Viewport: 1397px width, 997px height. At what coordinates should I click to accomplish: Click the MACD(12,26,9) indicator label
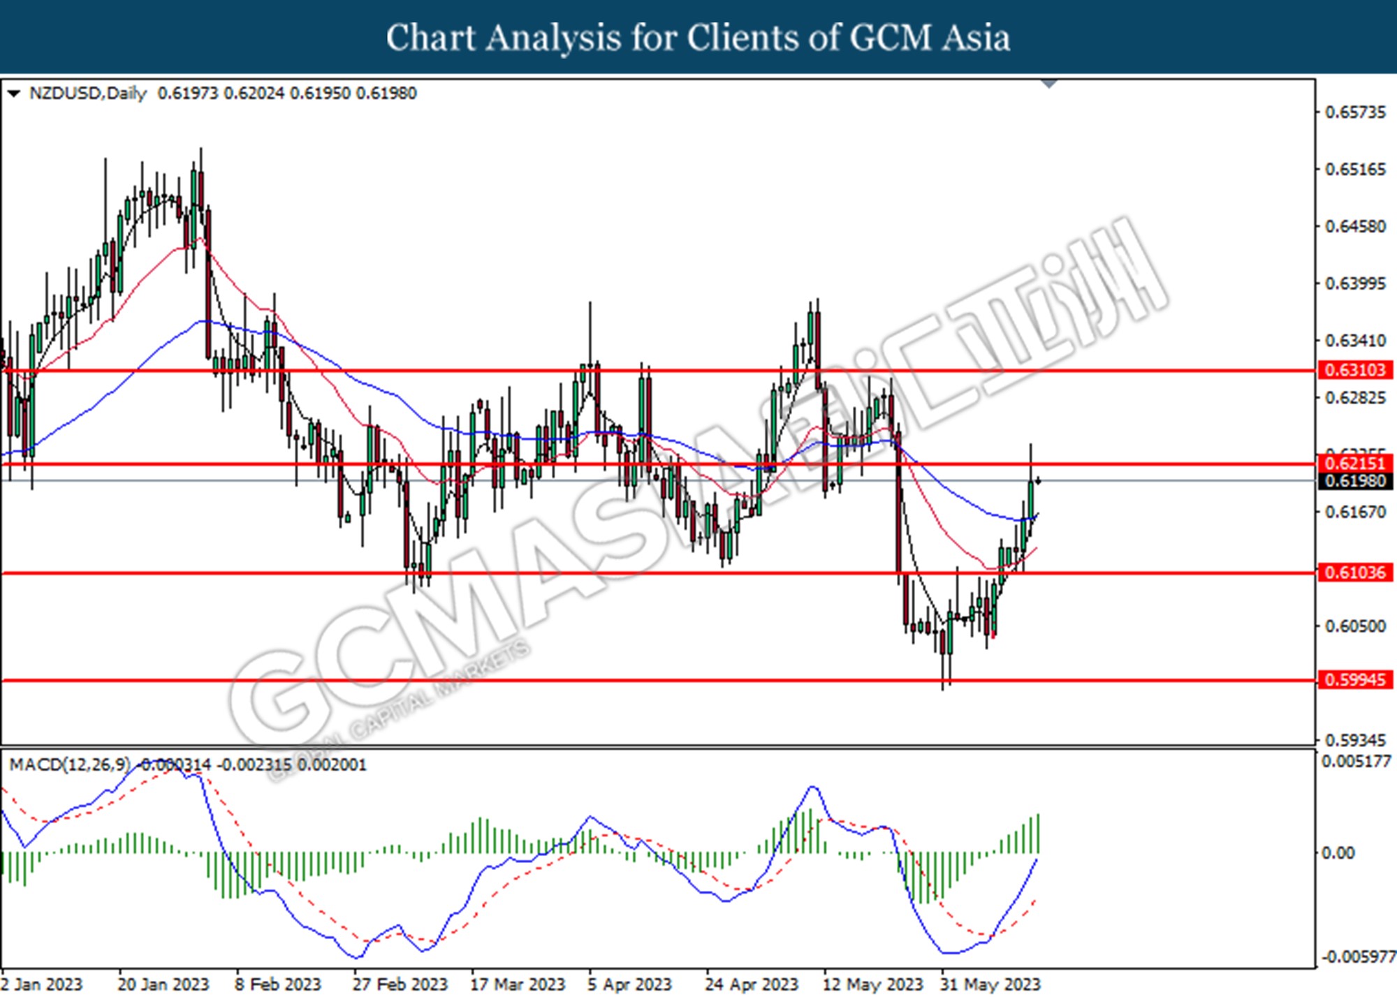pos(70,765)
